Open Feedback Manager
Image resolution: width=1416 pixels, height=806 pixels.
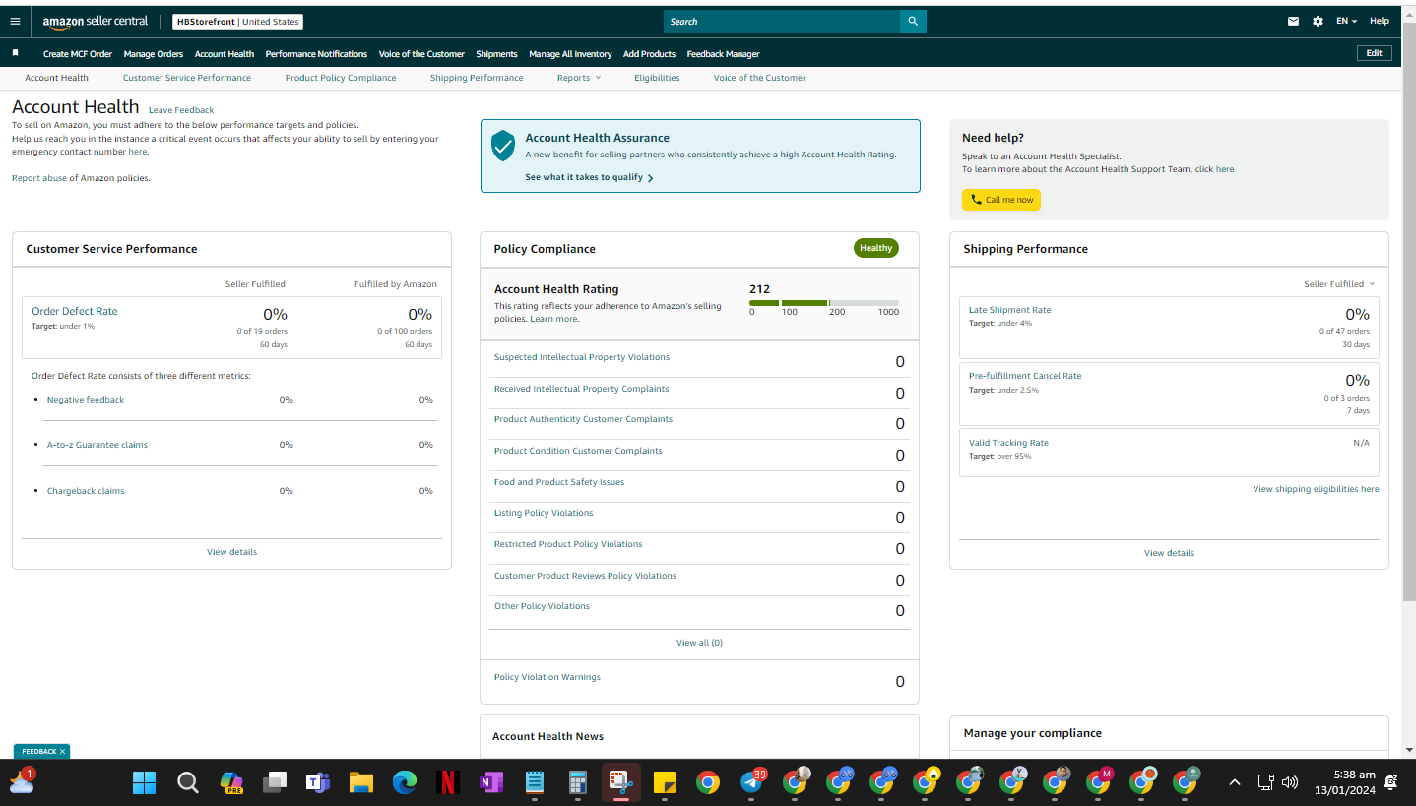coord(723,54)
